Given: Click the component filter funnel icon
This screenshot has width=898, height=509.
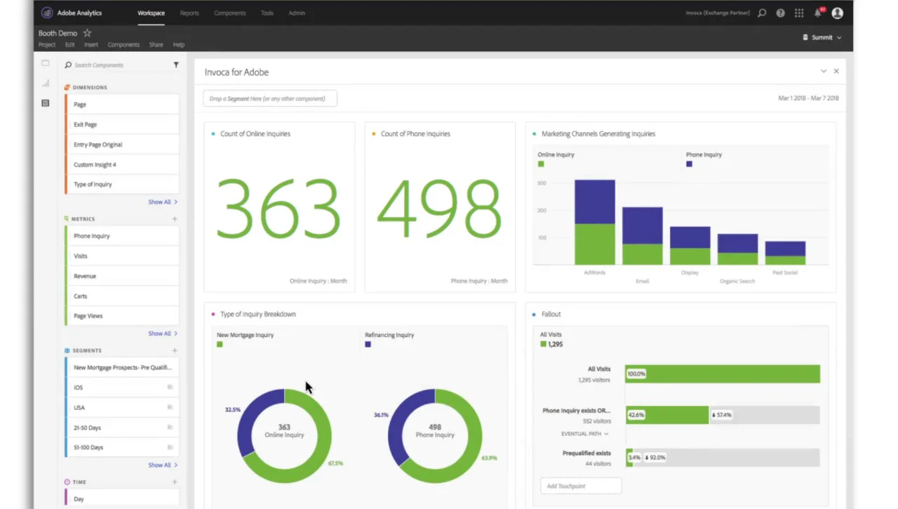Looking at the screenshot, I should (x=176, y=65).
